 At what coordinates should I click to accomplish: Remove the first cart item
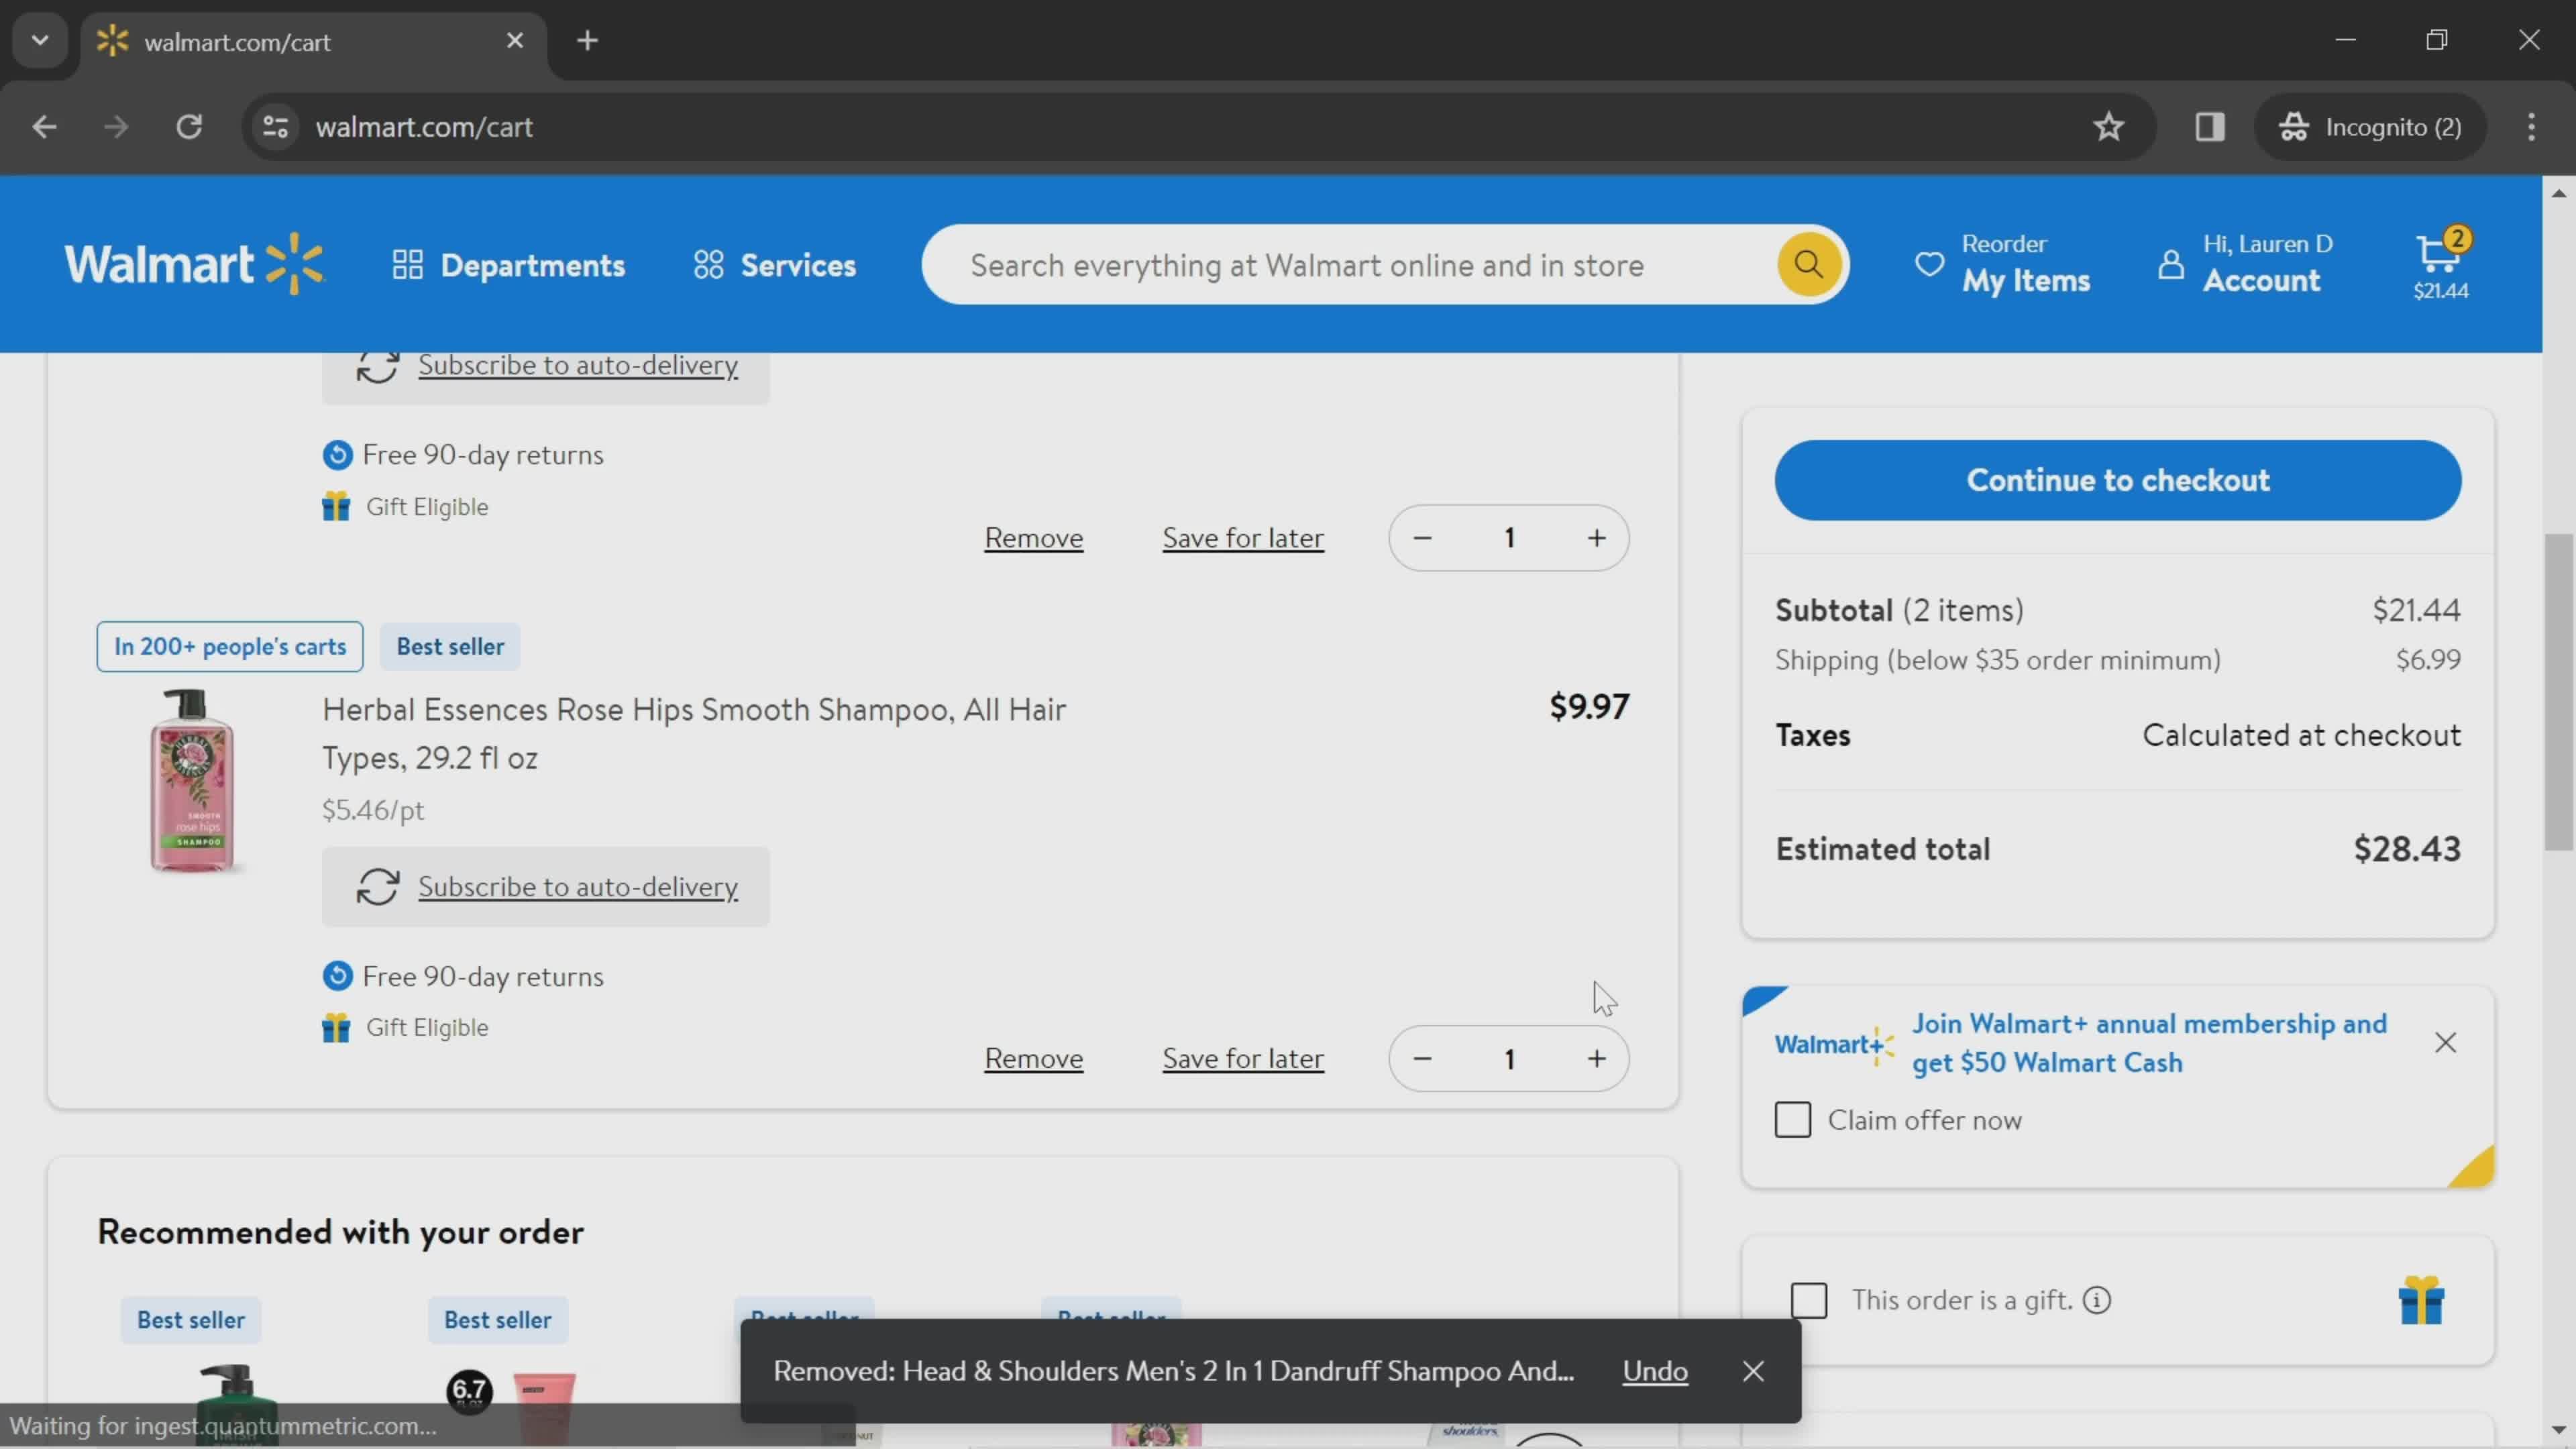[1034, 538]
